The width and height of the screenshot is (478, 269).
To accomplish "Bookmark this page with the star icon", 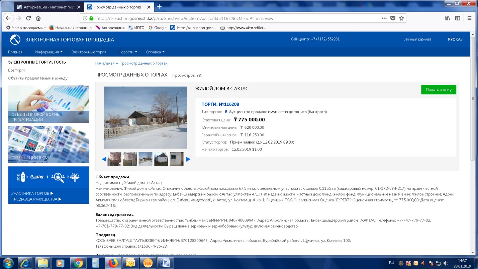I will coord(401,18).
